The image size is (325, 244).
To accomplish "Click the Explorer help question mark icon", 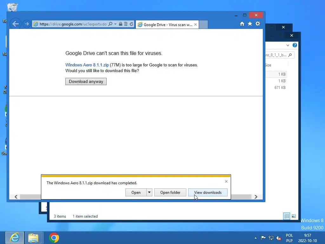I will pos(295,45).
